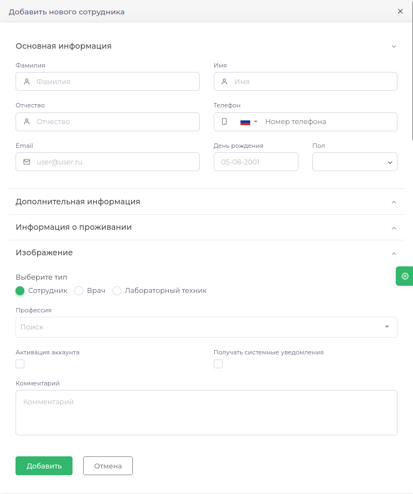Click the person icon in Фамилия field
This screenshot has height=494, width=413.
click(27, 81)
